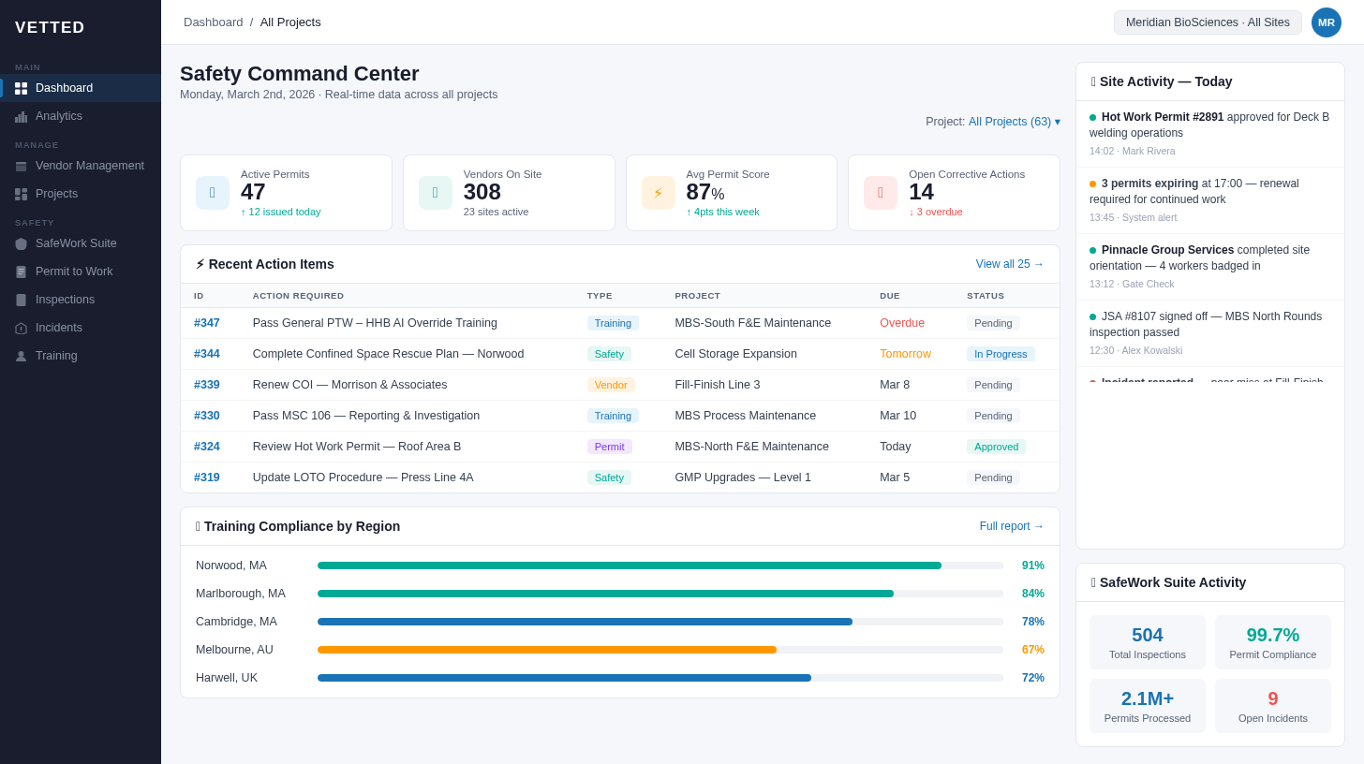This screenshot has width=1364, height=764.
Task: Open the Incidents sidebar icon
Action: point(21,328)
